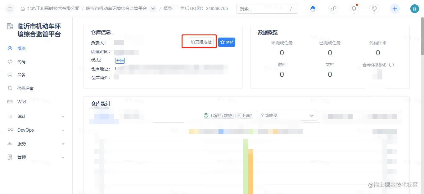Expand the 管理 submenu arrow

point(63,158)
